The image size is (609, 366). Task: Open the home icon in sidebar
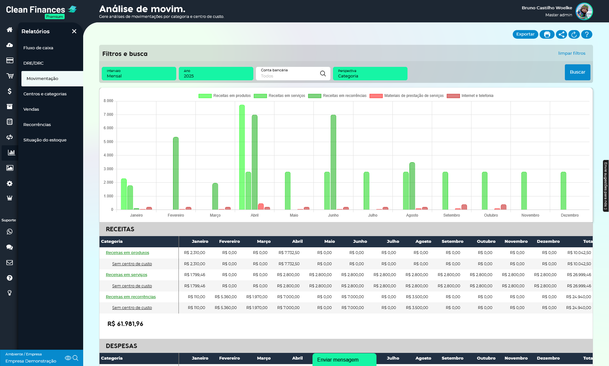coord(10,30)
